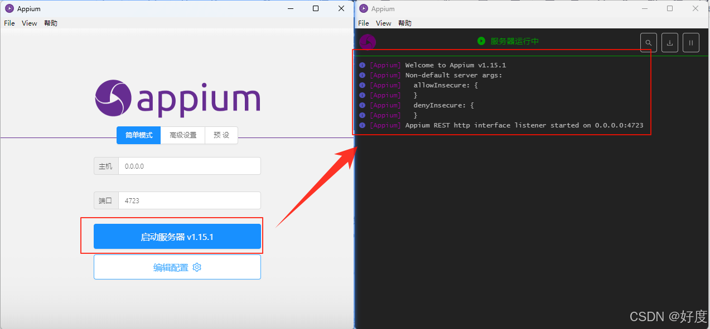The image size is (710, 329).
Task: Click the green server running status icon
Action: 481,41
